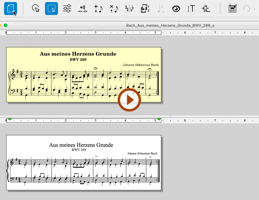The image size is (259, 200).
Task: Click the right green ruler marker near 5
Action: [159, 119]
